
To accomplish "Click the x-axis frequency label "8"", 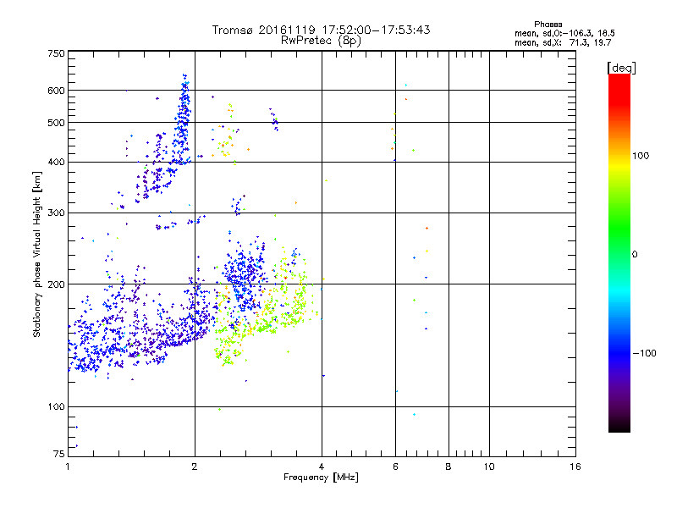I will (x=449, y=467).
